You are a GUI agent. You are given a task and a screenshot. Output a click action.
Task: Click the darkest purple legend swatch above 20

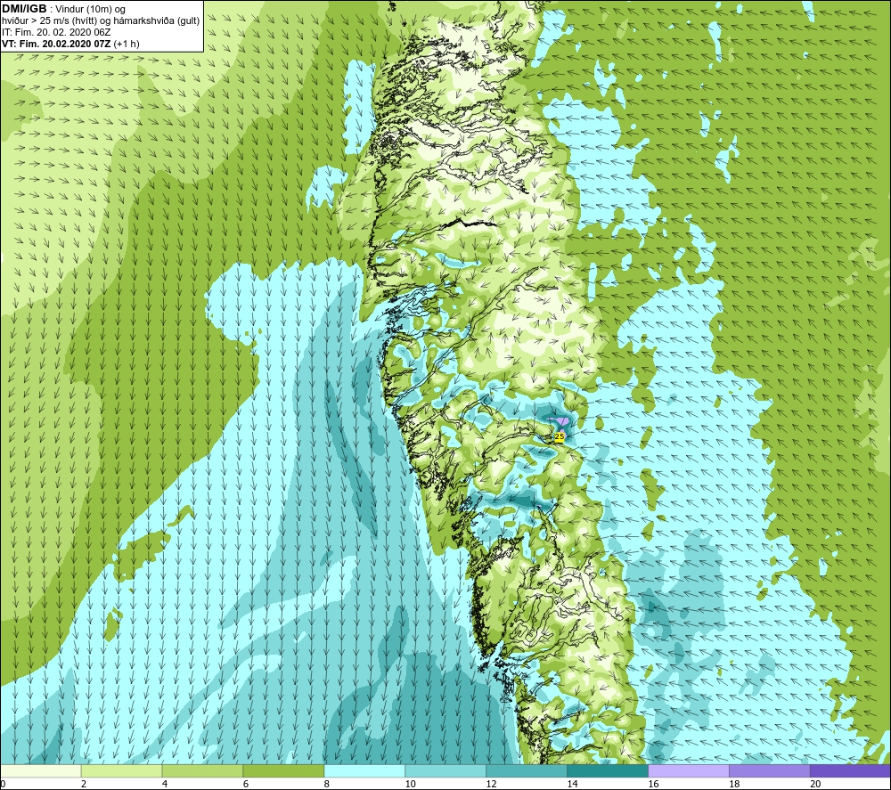point(849,770)
